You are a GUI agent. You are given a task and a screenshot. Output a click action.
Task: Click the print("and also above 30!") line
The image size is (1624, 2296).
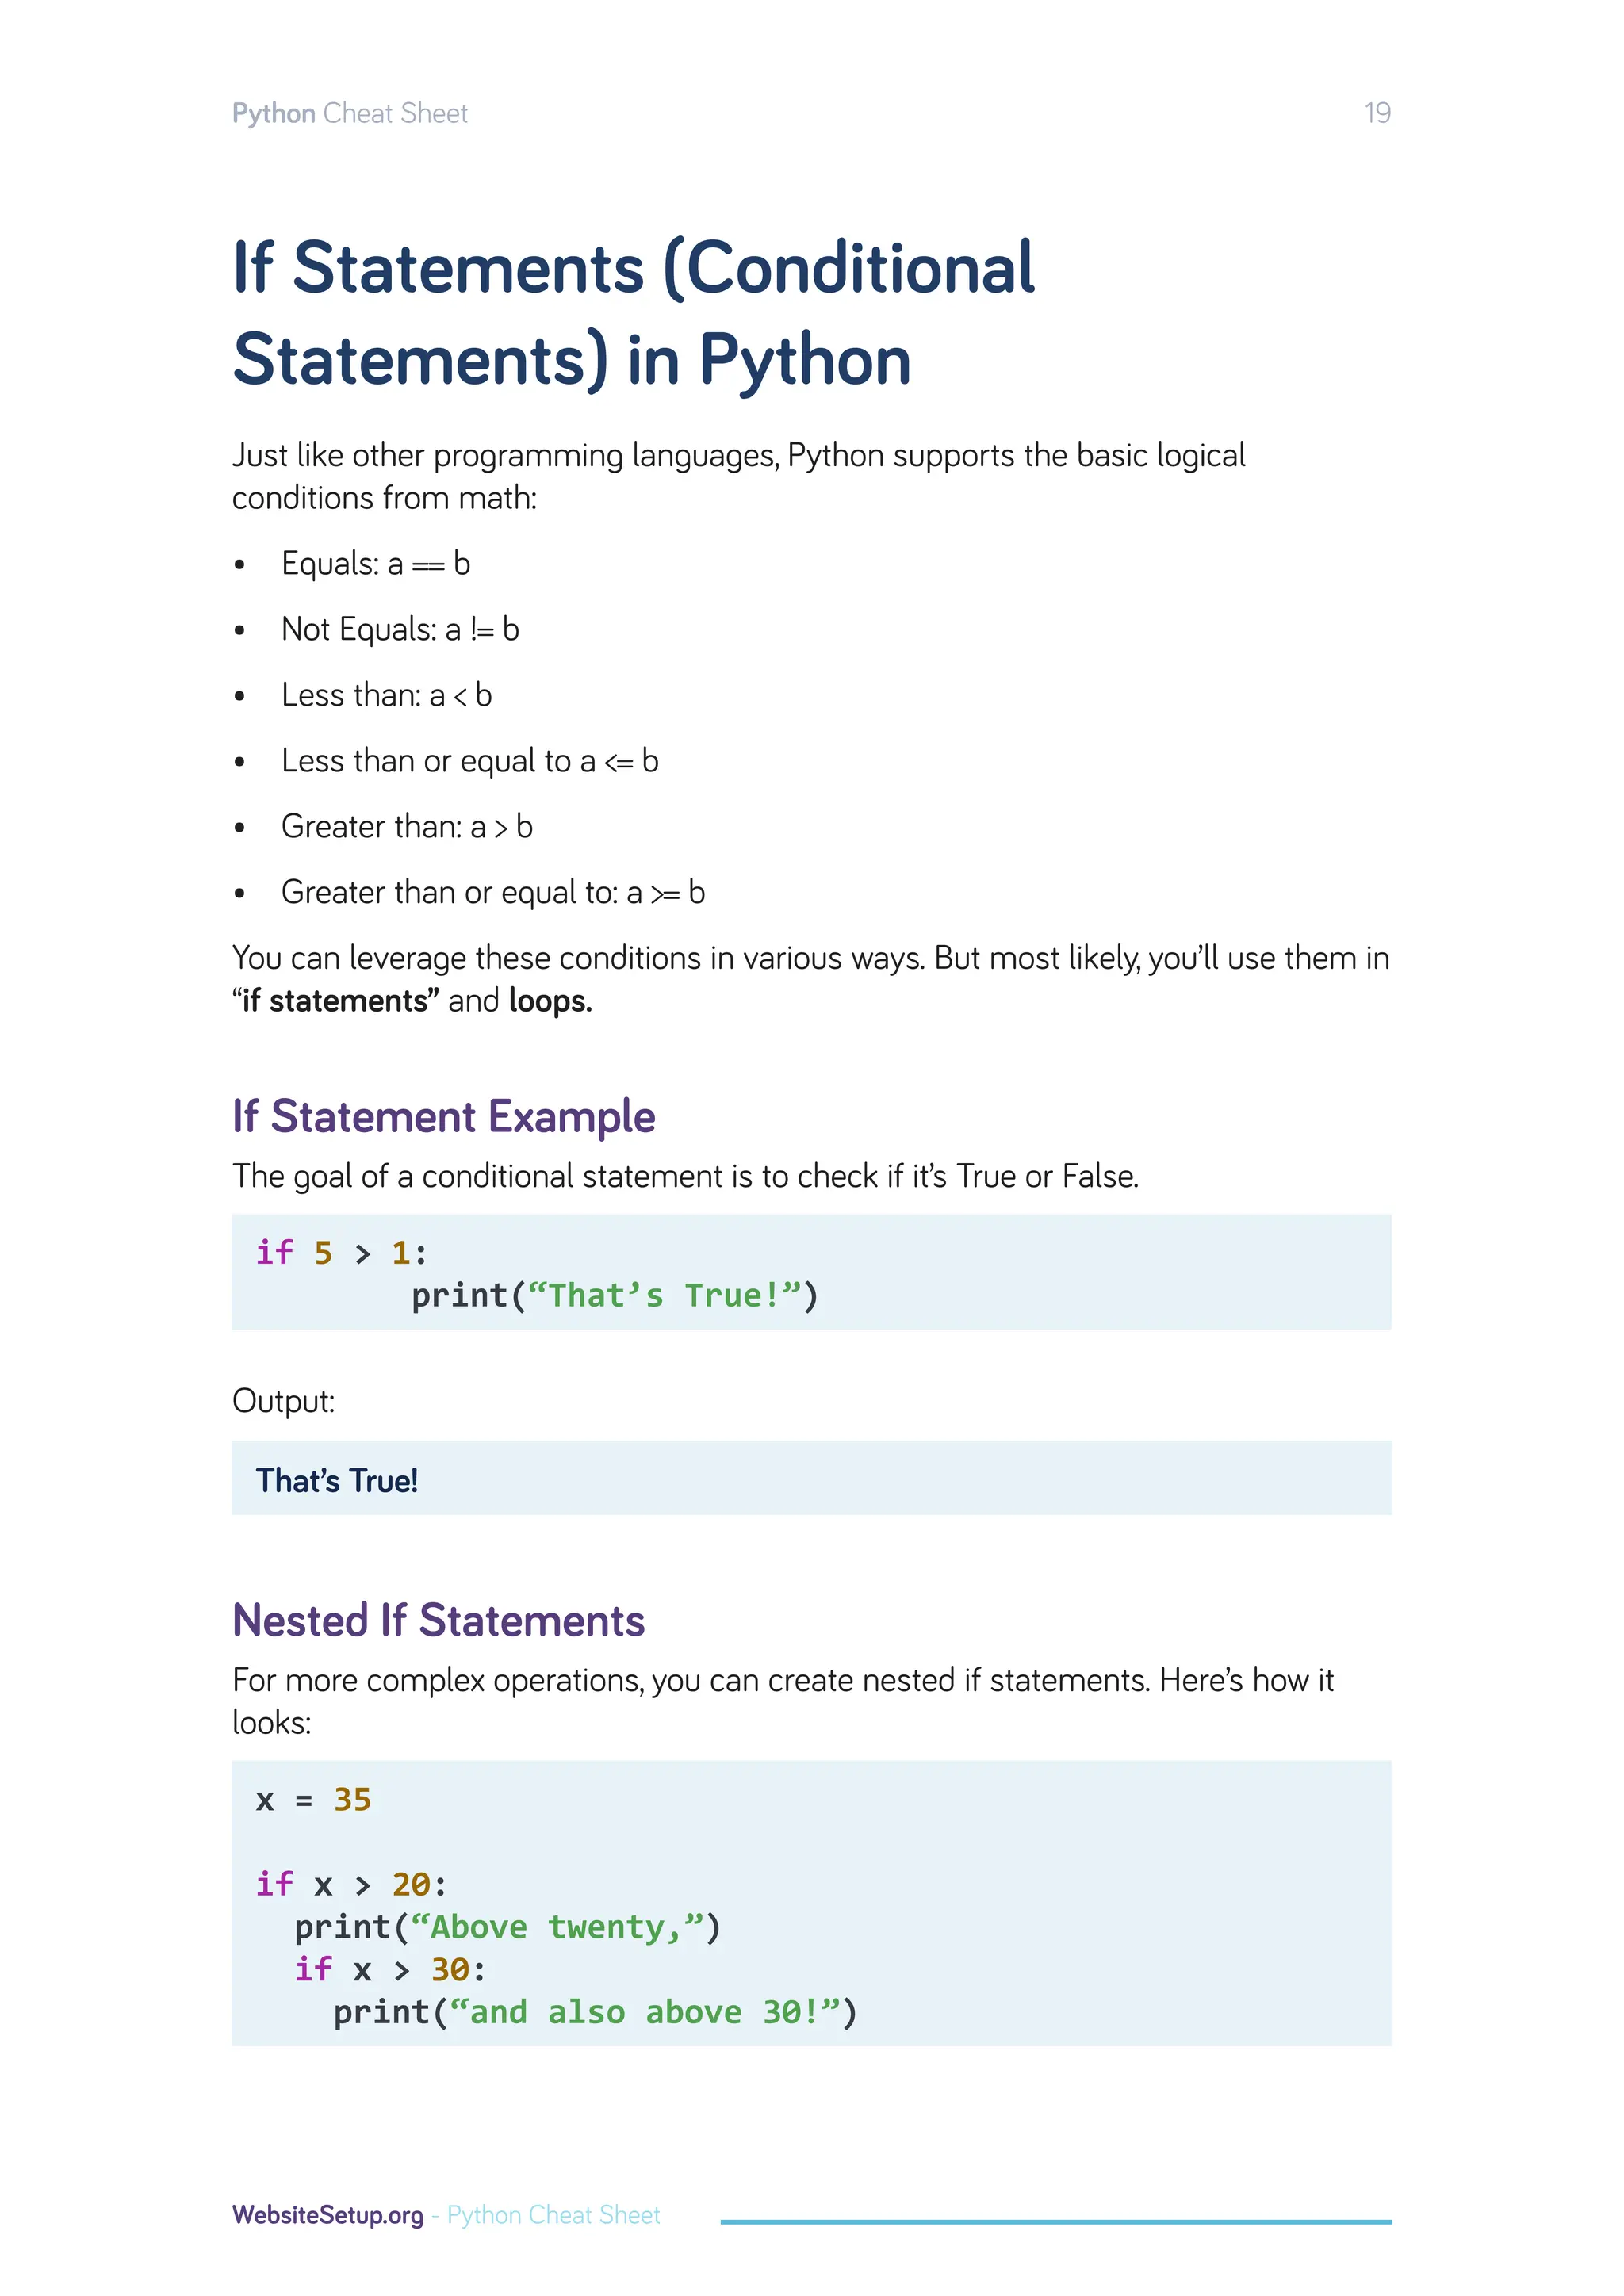tap(594, 2012)
